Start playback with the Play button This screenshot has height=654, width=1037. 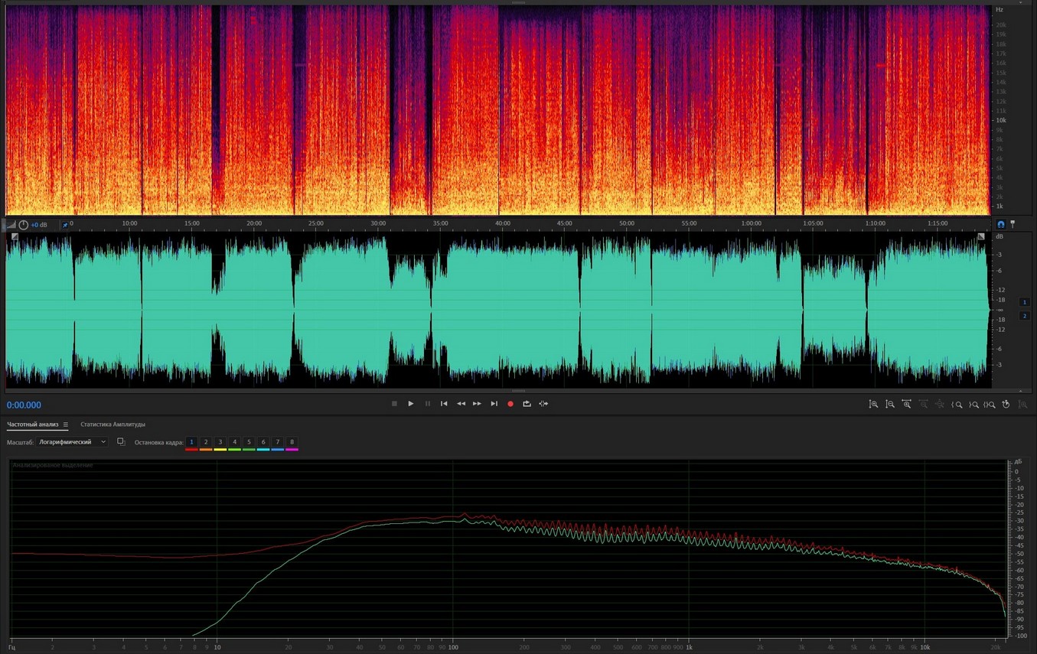click(411, 404)
